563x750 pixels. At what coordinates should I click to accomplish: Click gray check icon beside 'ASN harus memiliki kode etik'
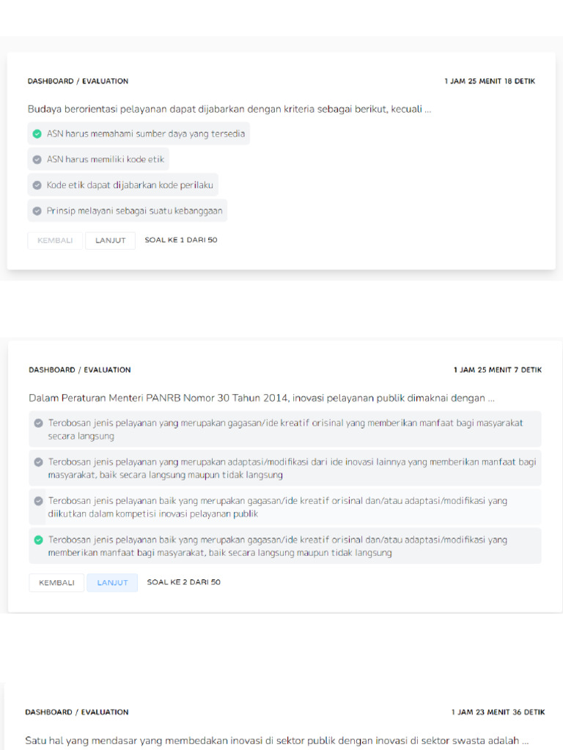click(37, 160)
